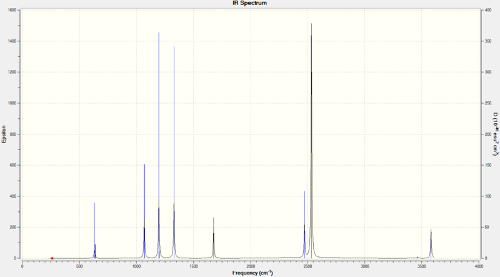The width and height of the screenshot is (500, 277).
Task: Click the 600 tick on Epsilon axis
Action: pyautogui.click(x=12, y=165)
